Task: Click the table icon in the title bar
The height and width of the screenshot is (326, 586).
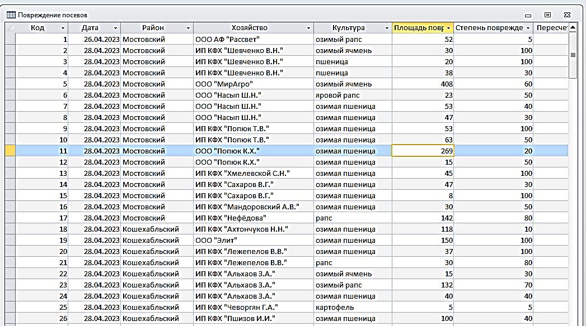Action: coord(11,15)
